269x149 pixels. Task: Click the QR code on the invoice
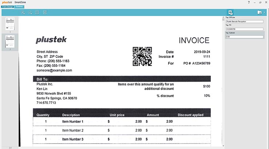(x=142, y=56)
